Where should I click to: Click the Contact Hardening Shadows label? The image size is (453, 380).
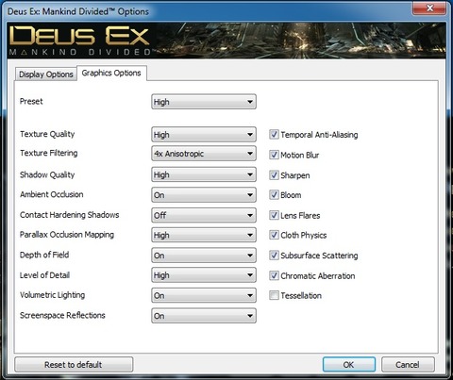70,215
